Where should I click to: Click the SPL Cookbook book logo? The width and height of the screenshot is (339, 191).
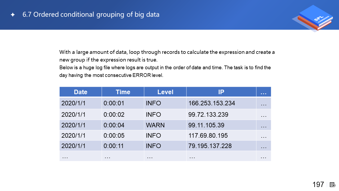tap(314, 18)
